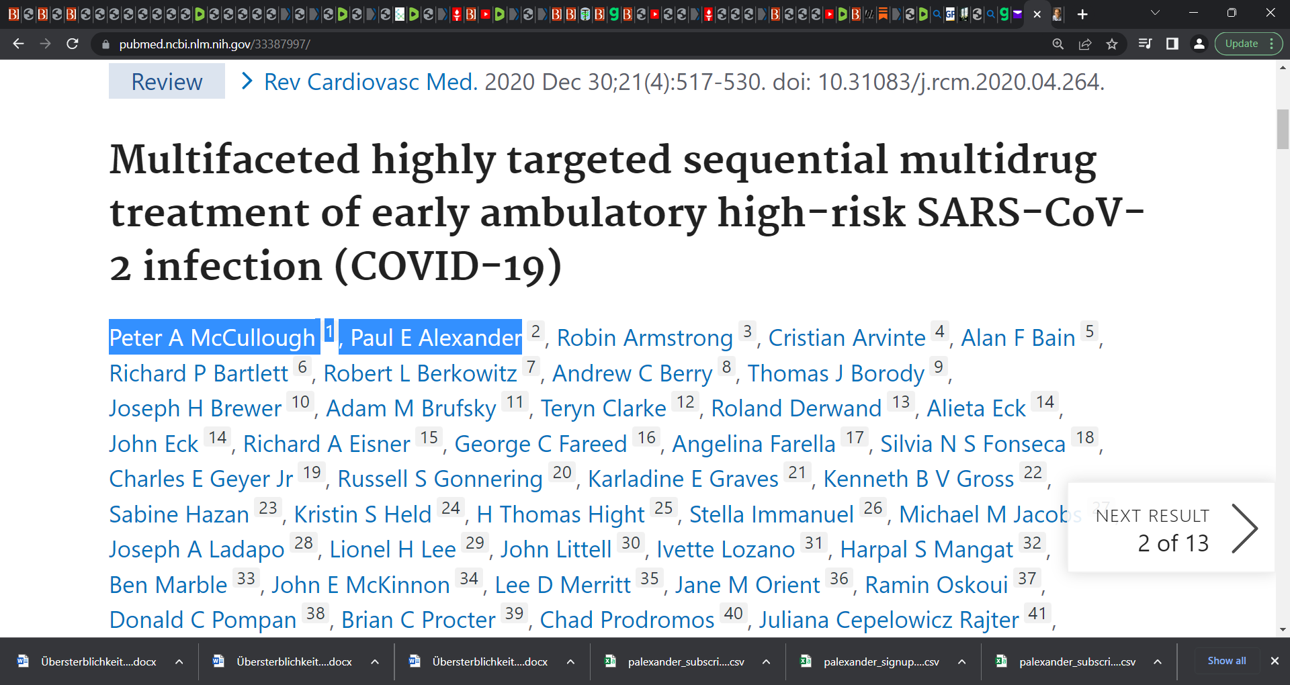Click the Update browser button
This screenshot has height=685, width=1290.
[1248, 44]
